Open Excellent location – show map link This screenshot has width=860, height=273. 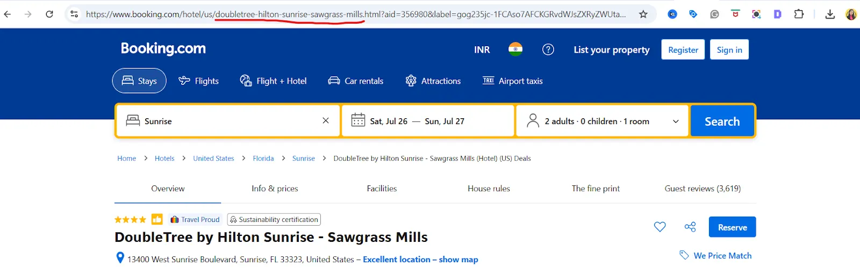pyautogui.click(x=420, y=259)
